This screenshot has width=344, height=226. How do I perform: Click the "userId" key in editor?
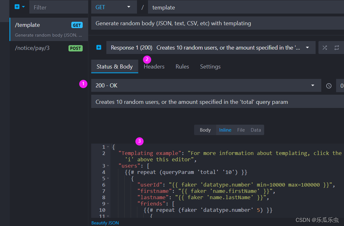[x=150, y=185]
